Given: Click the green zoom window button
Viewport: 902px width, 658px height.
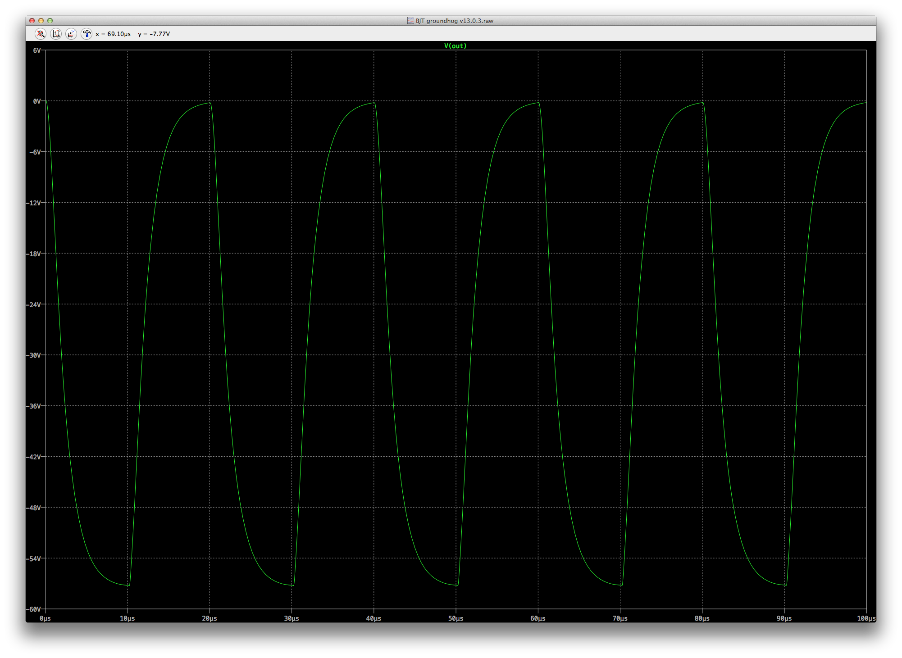Looking at the screenshot, I should (x=50, y=21).
